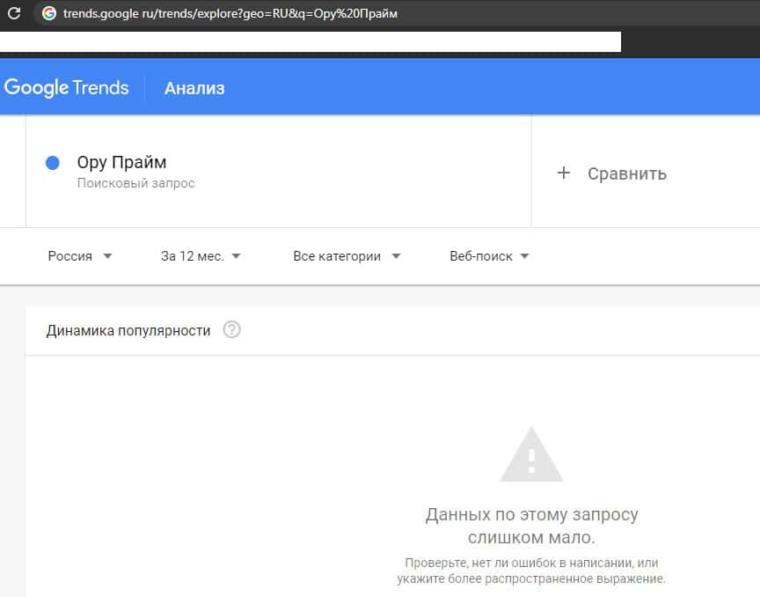Click the Динамика популярности heading
Viewport: 760px width, 597px height.
coord(128,330)
